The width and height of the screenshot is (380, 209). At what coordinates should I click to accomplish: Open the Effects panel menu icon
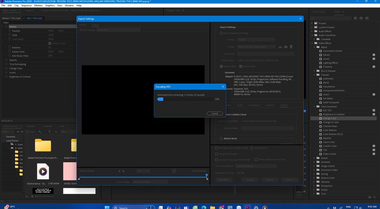click(x=343, y=12)
